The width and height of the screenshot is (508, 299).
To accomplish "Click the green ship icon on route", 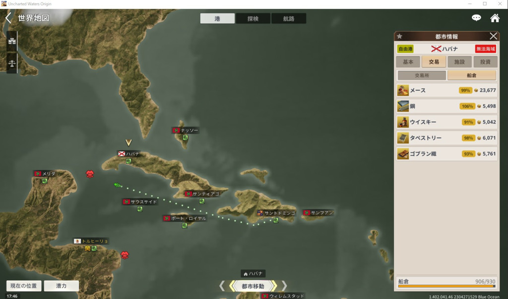I will click(x=118, y=185).
